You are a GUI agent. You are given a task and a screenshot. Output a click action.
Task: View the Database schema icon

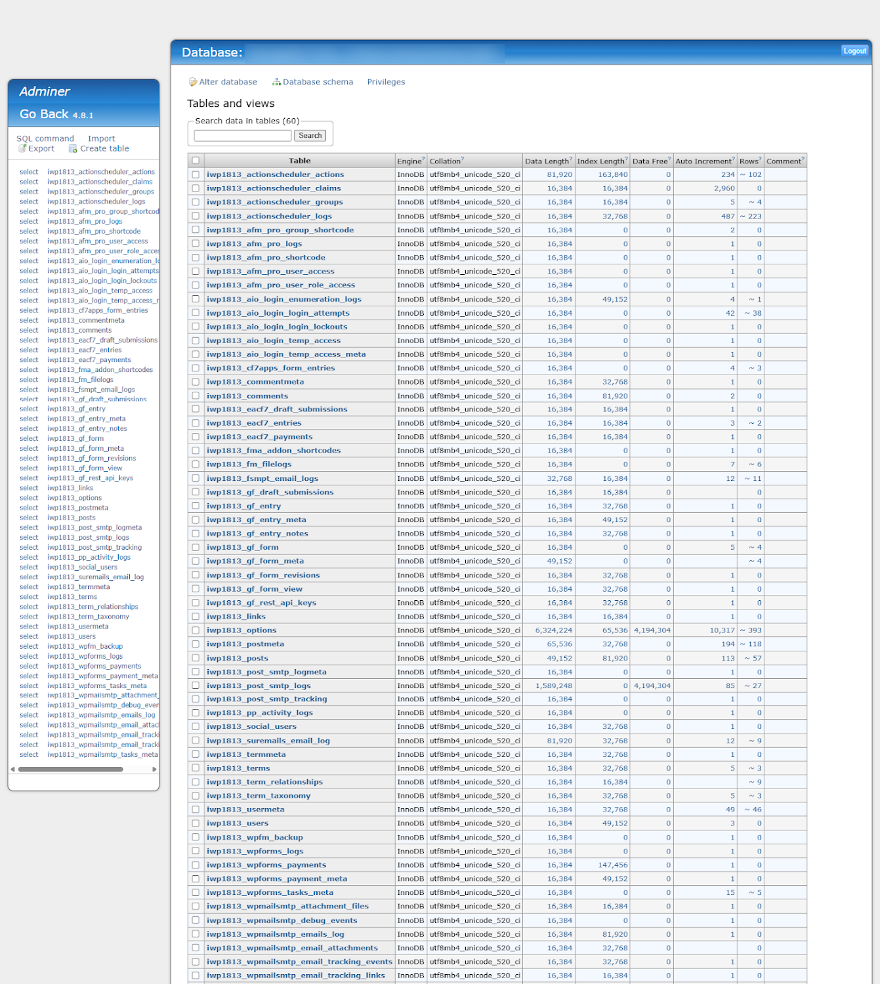tap(277, 81)
